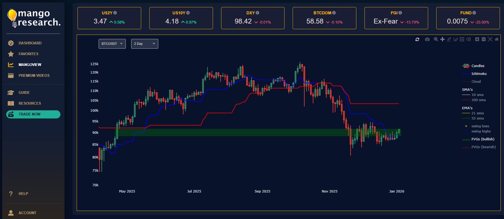Zoom in with the plus icon

[x=477, y=39]
